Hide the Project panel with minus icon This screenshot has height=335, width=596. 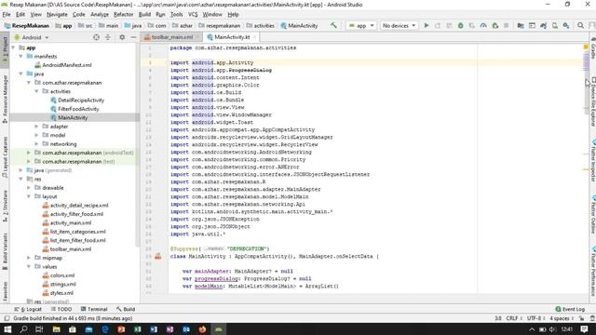[133, 37]
